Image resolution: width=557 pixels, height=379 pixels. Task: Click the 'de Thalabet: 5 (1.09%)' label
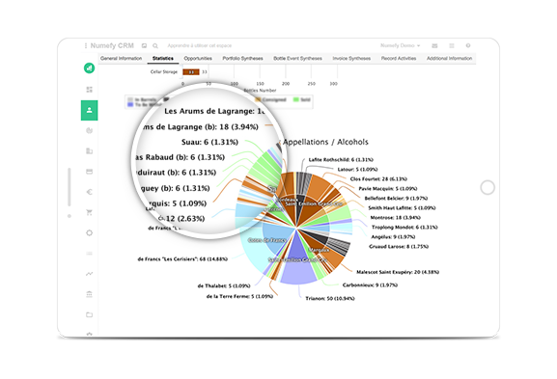(224, 285)
